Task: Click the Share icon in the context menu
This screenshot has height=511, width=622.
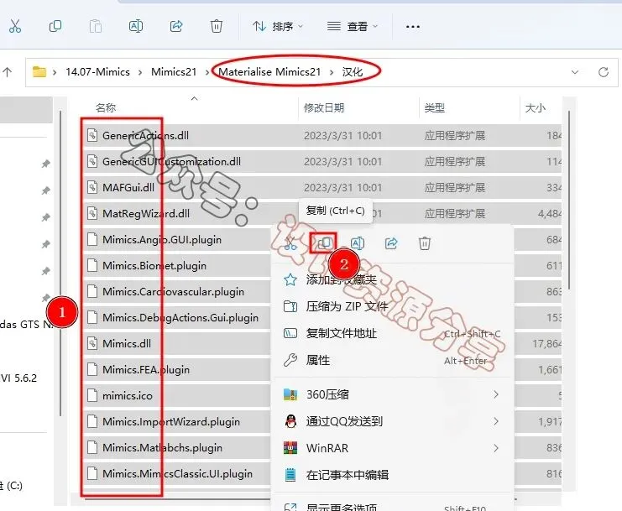Action: click(x=391, y=243)
